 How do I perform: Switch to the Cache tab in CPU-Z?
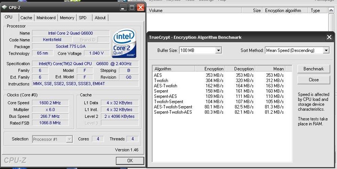(x=26, y=18)
